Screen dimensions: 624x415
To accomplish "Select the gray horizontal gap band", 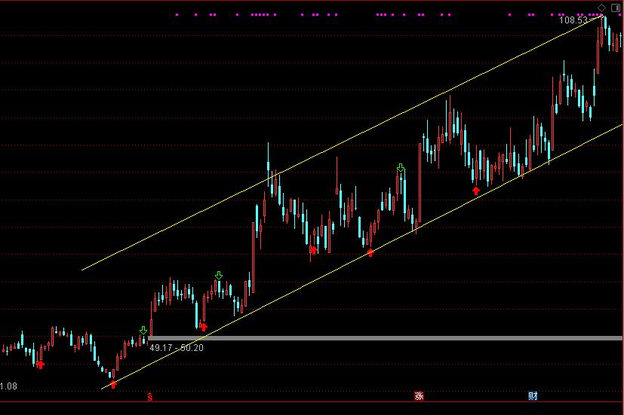I will pyautogui.click(x=385, y=338).
